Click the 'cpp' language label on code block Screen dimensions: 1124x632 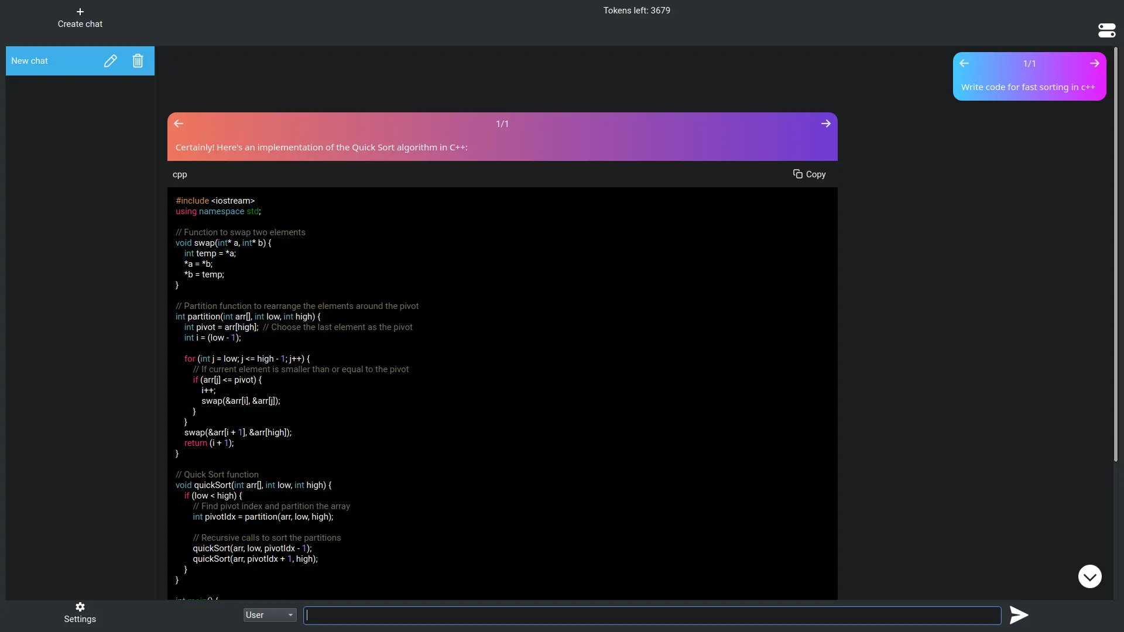coord(180,174)
